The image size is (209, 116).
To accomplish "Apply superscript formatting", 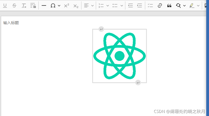I will [67, 5].
